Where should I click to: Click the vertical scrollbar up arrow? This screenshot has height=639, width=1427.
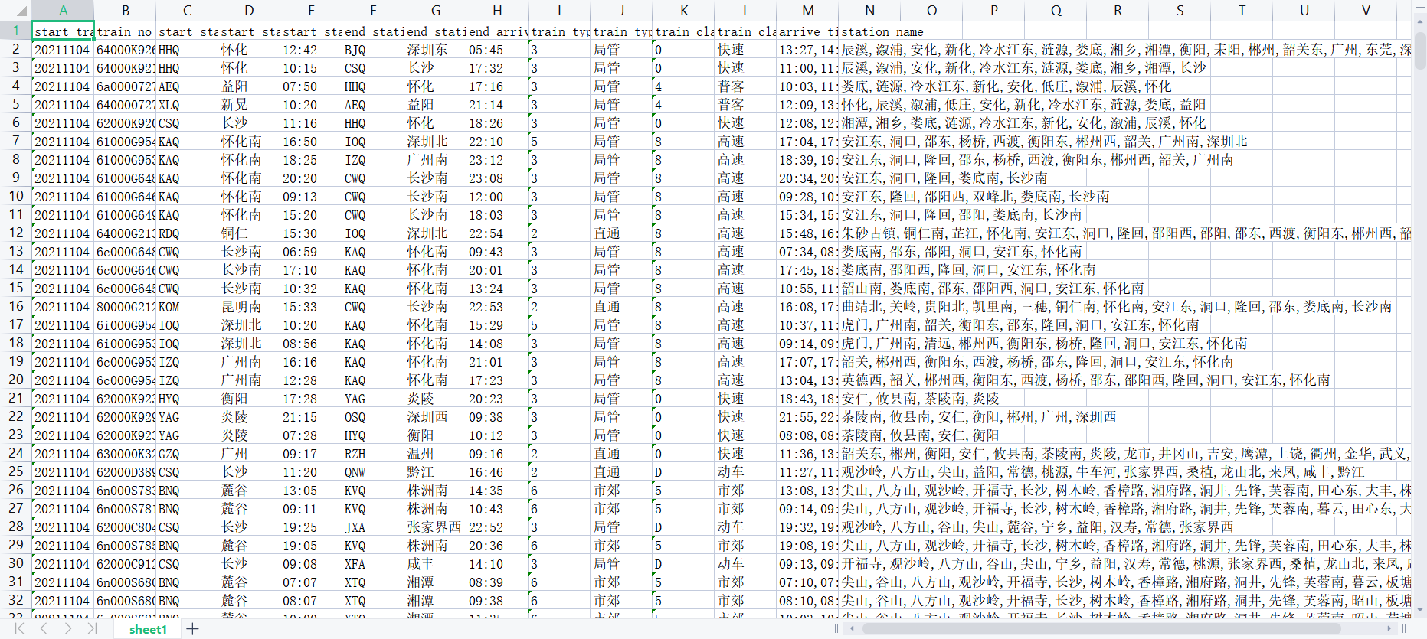click(x=1419, y=24)
